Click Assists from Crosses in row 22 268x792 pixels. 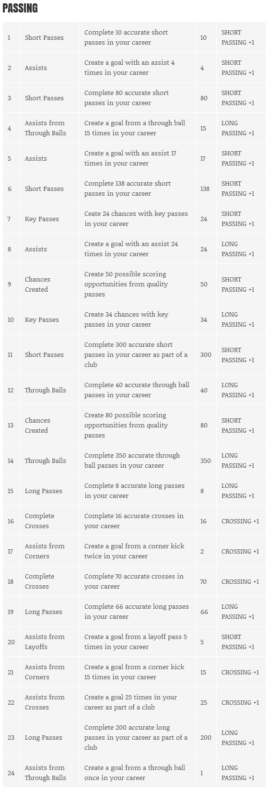pos(45,702)
